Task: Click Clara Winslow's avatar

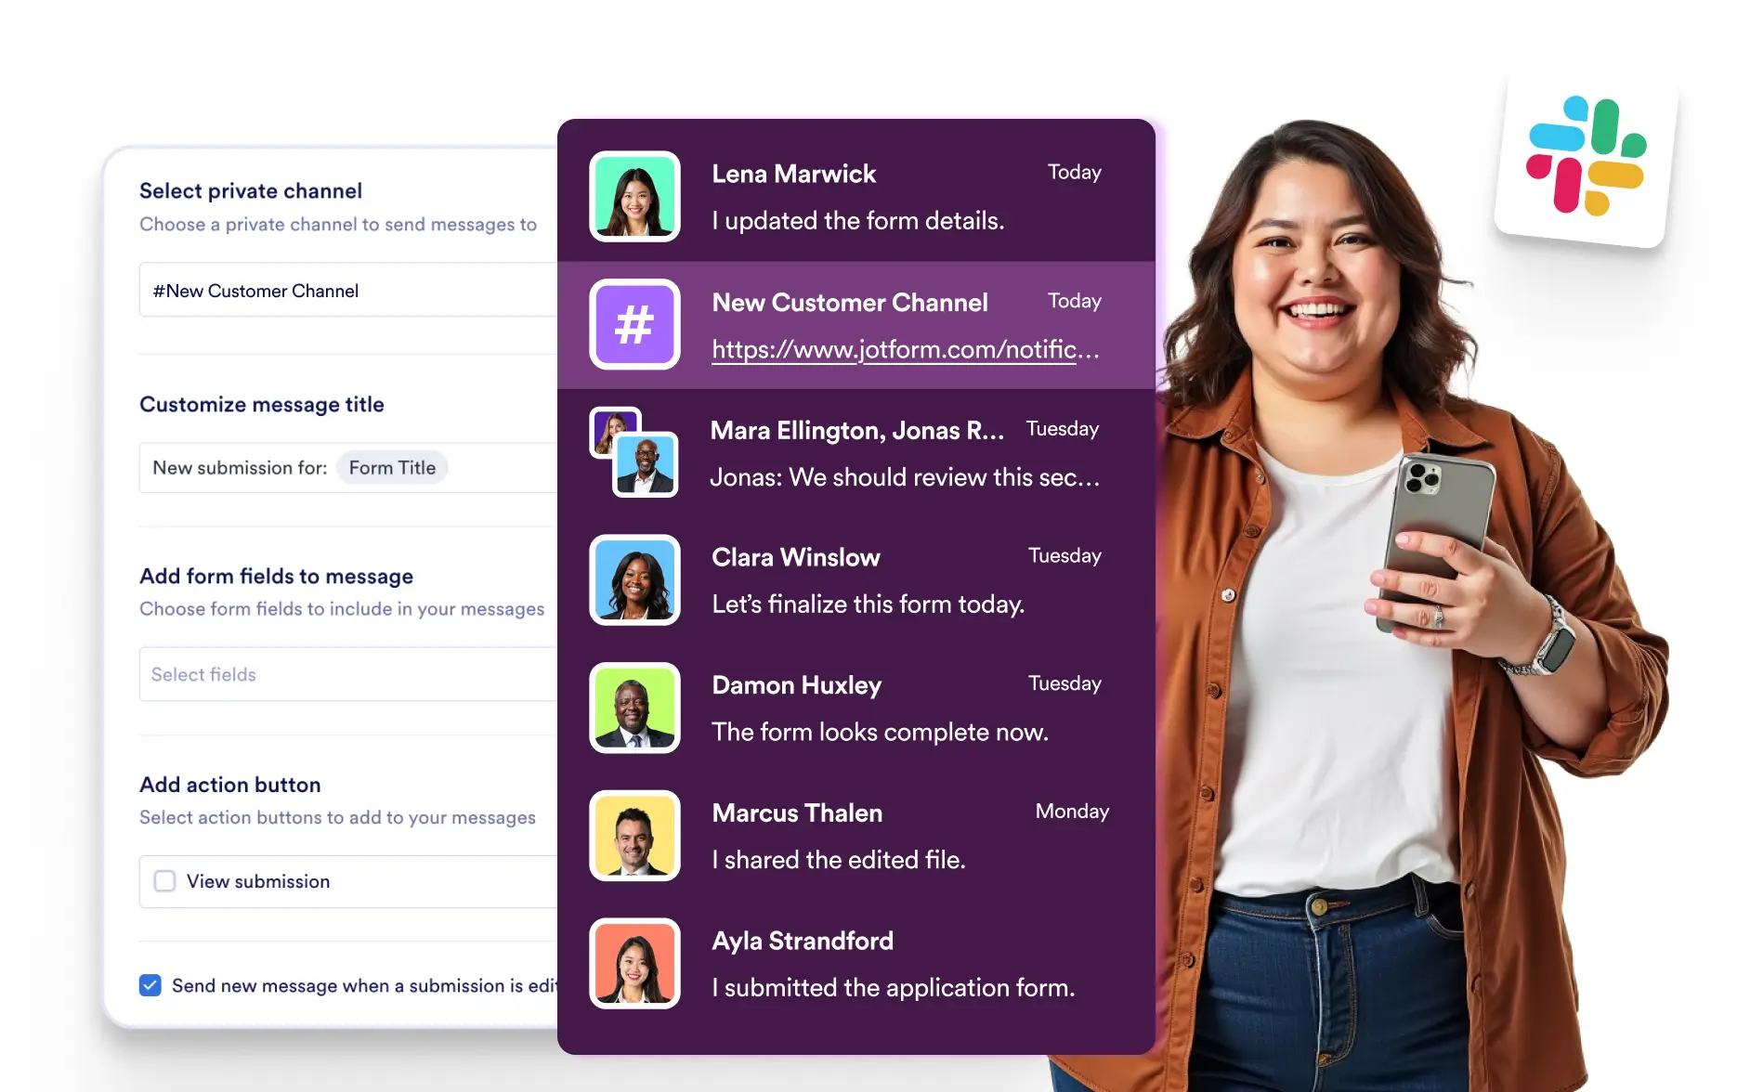Action: click(634, 579)
